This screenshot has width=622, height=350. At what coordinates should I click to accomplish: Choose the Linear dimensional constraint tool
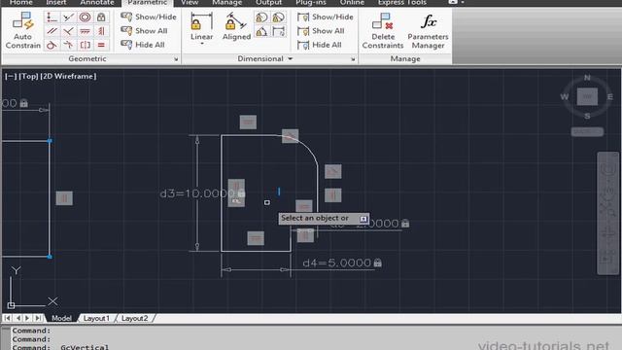(201, 26)
